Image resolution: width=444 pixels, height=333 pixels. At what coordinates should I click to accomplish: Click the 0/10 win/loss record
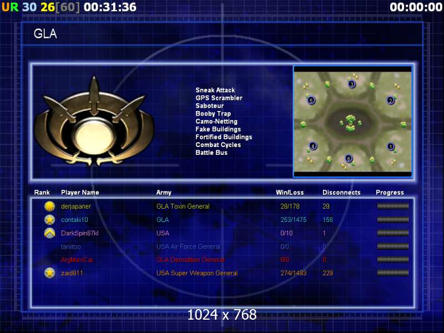point(286,233)
